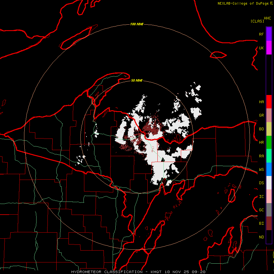This screenshot has width=274, height=274.
Task: Click the BI legend label
Action: pyautogui.click(x=261, y=223)
